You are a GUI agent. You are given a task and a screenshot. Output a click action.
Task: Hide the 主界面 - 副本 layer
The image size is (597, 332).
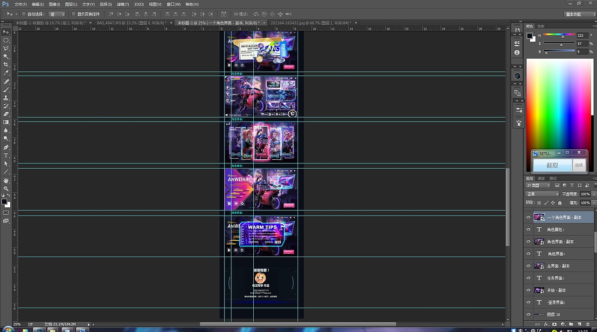[528, 266]
